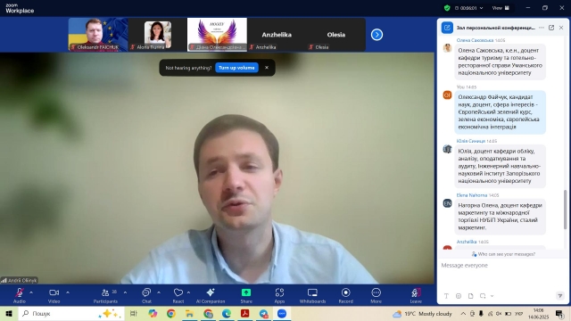Unmute microphone with the Audio button

(x=20, y=295)
